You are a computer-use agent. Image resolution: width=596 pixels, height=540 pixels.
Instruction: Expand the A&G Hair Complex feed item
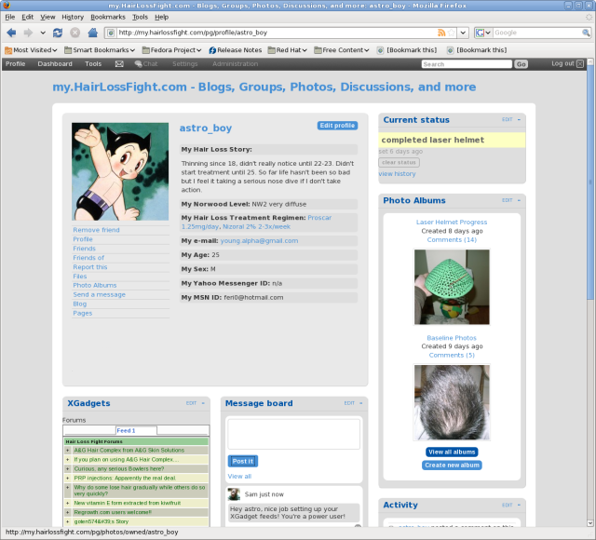tap(68, 451)
